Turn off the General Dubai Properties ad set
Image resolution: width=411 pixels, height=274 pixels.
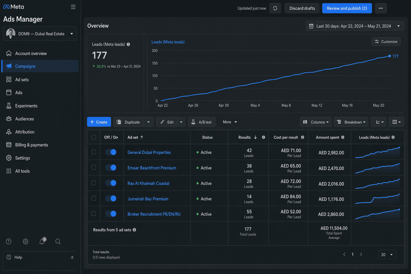click(111, 152)
